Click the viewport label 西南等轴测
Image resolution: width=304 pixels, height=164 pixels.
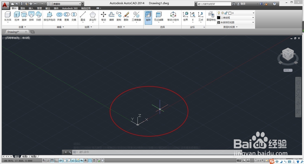point(12,38)
